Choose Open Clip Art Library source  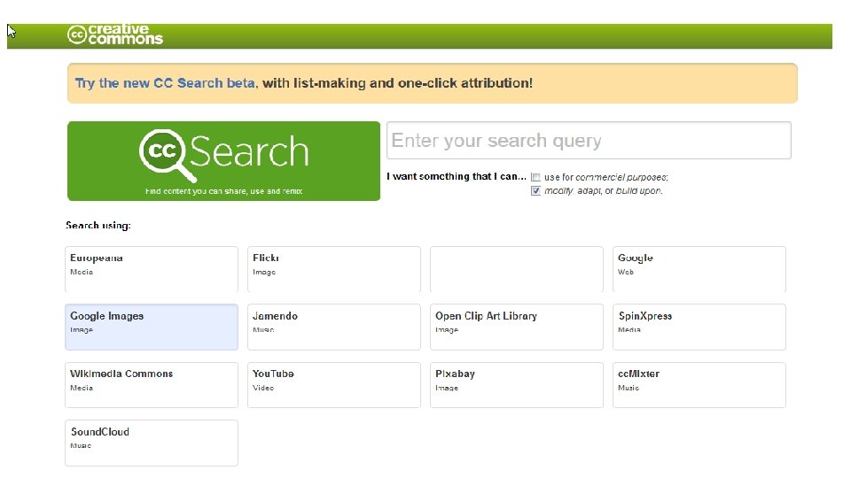pyautogui.click(x=517, y=327)
